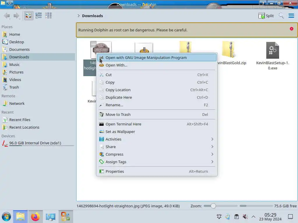298x223 pixels.
Task: Open Recent Locations entry
Action: click(x=38, y=127)
